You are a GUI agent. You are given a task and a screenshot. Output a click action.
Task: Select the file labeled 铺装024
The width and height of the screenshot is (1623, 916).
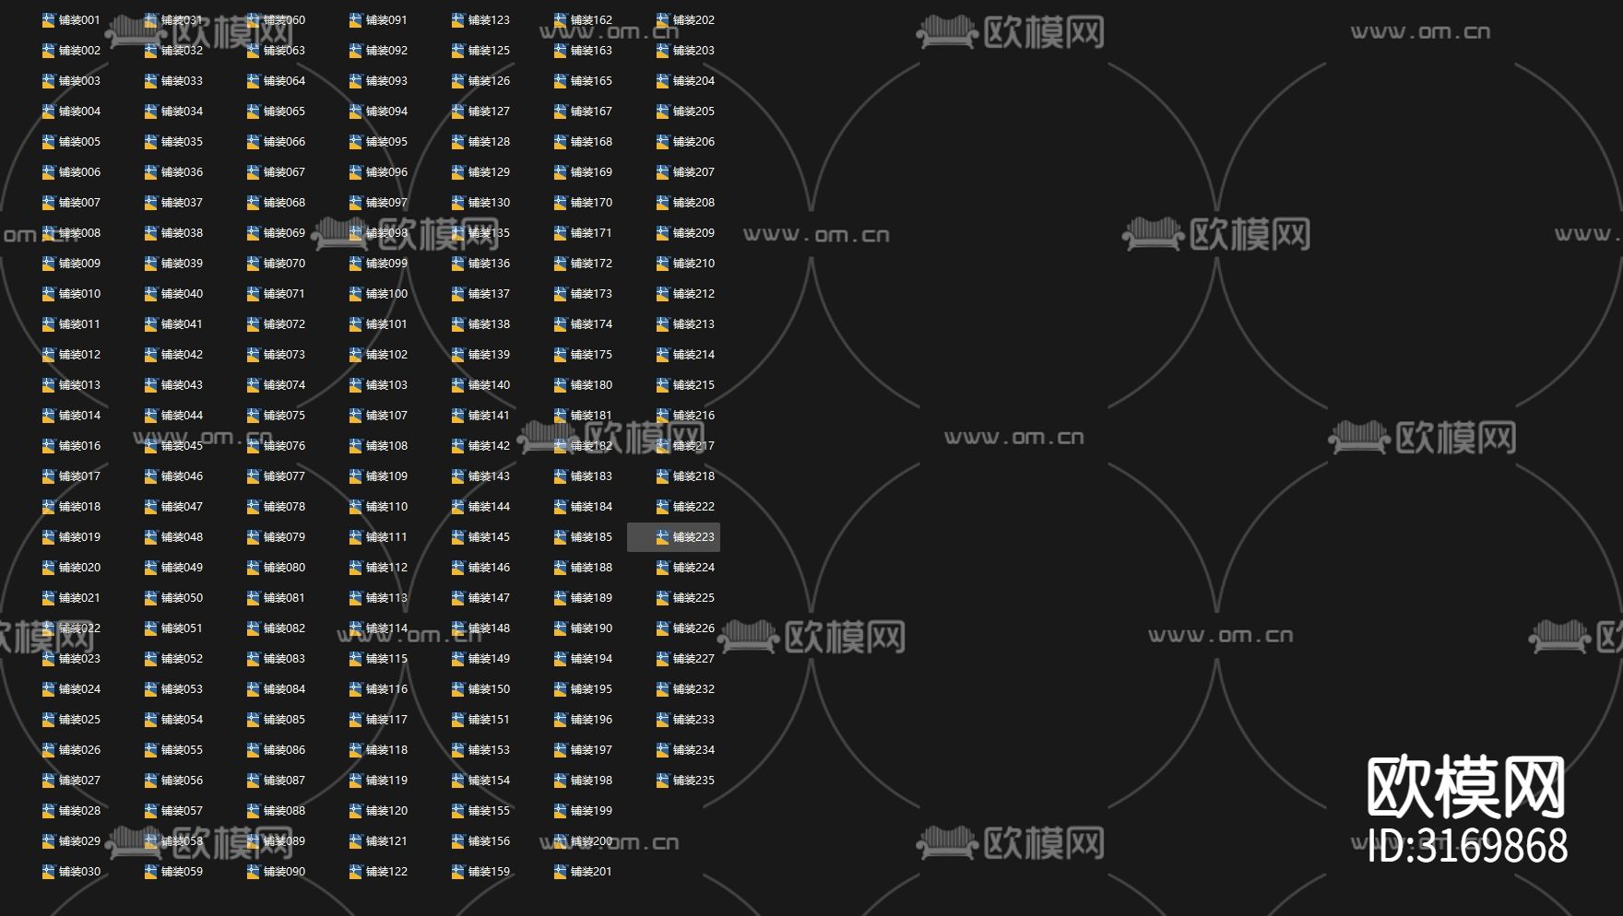(80, 689)
